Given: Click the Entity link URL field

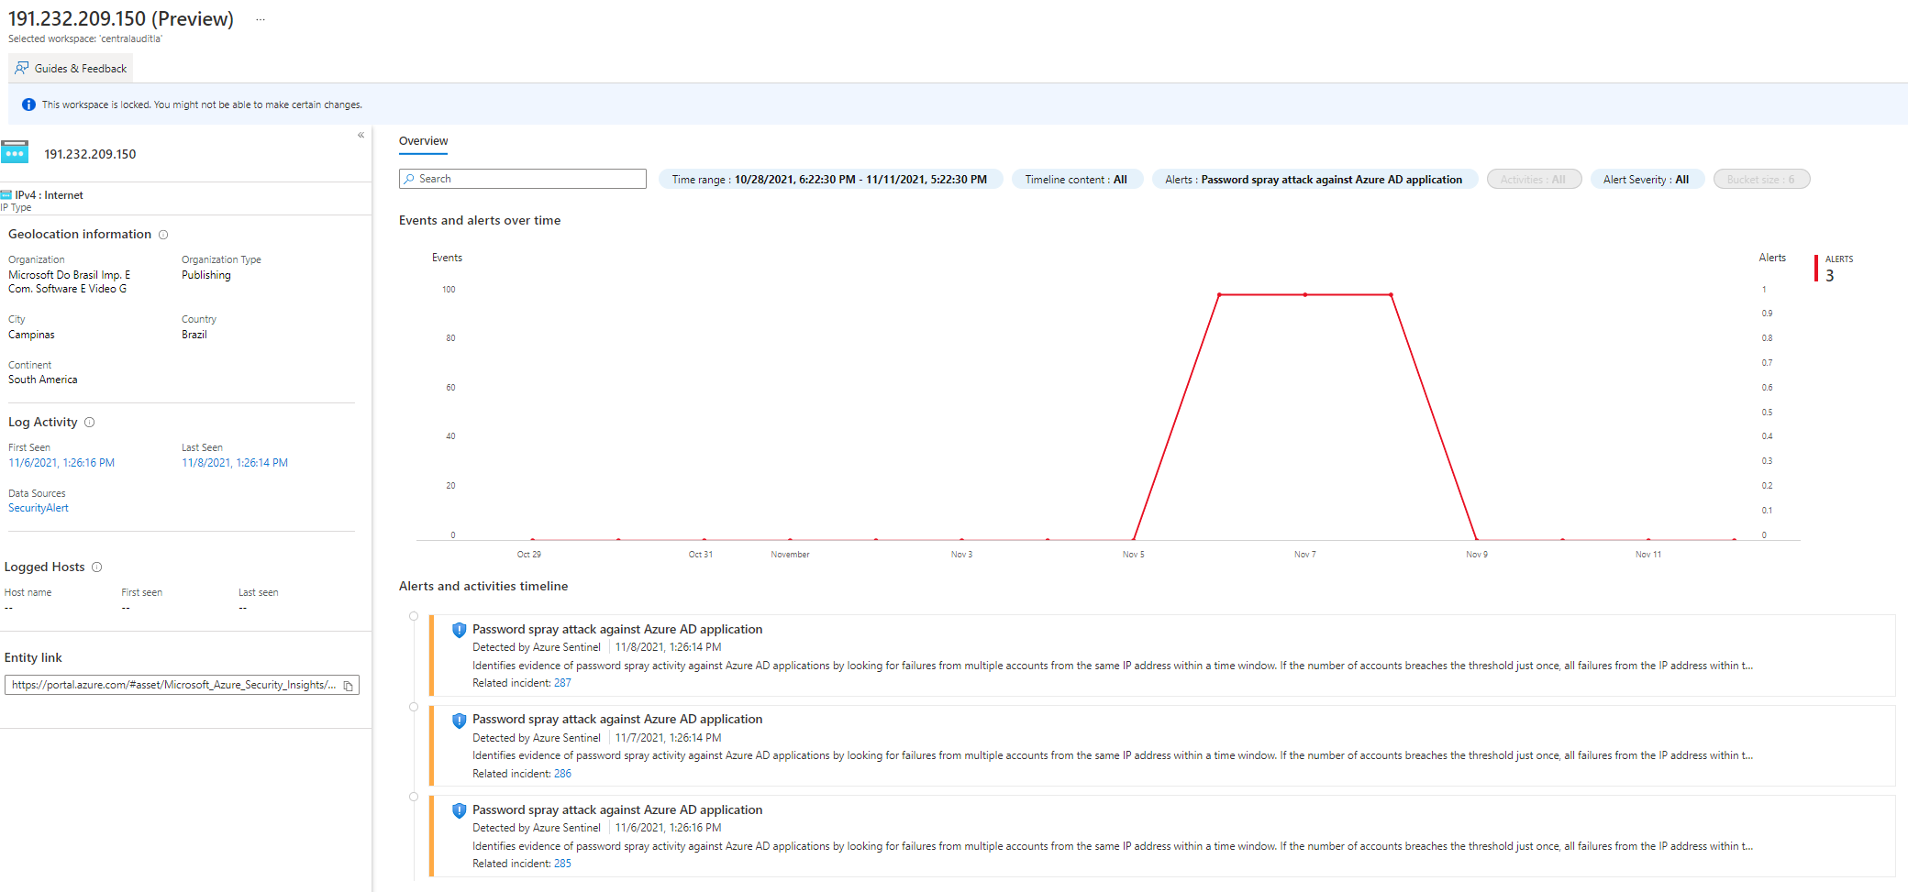Looking at the screenshot, I should [x=182, y=685].
